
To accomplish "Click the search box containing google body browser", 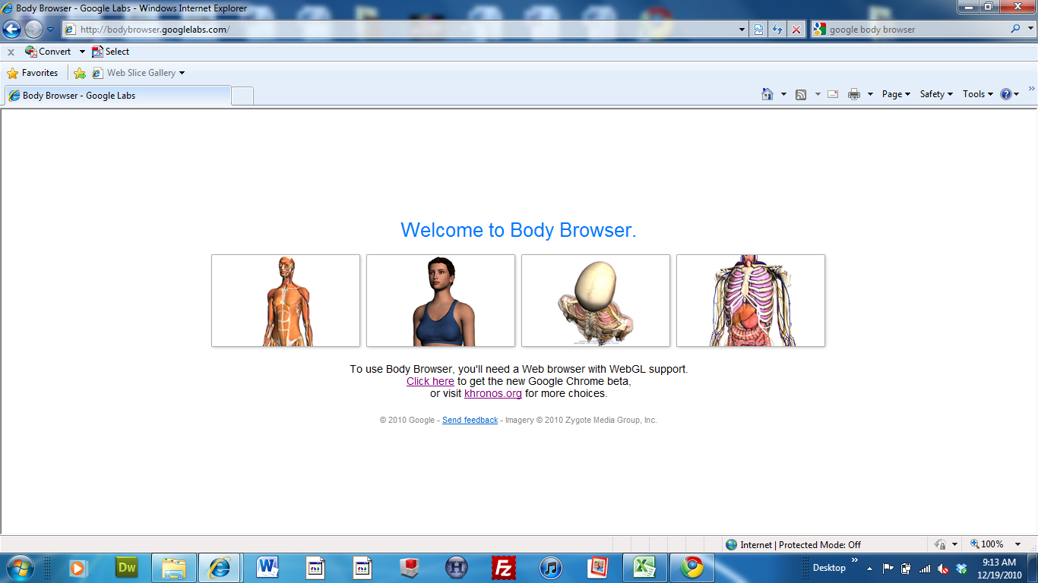I will point(916,30).
